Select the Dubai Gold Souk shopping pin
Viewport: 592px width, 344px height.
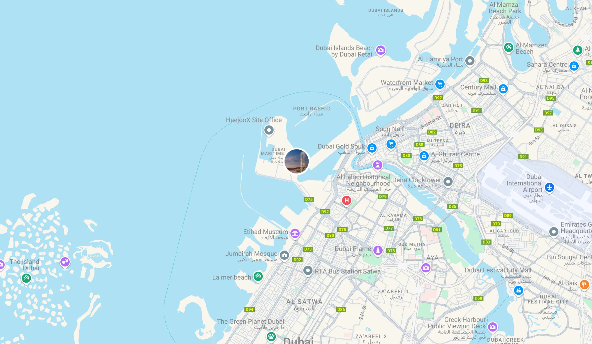(372, 148)
